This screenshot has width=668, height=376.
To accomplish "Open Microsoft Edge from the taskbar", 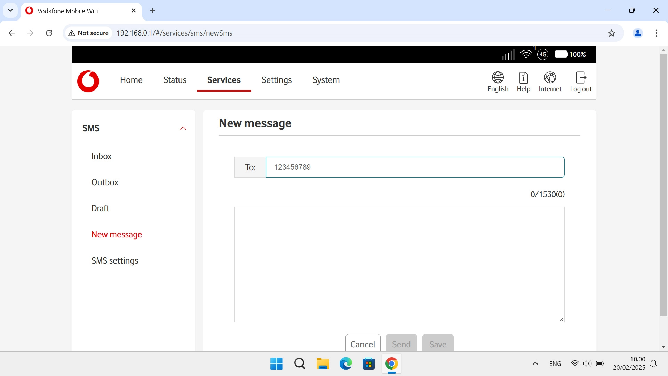I will coord(345,364).
